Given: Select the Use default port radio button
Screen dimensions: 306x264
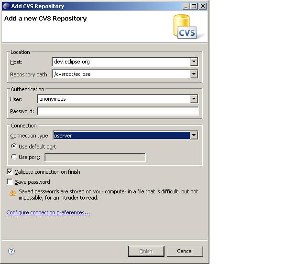Looking at the screenshot, I should pyautogui.click(x=14, y=146).
